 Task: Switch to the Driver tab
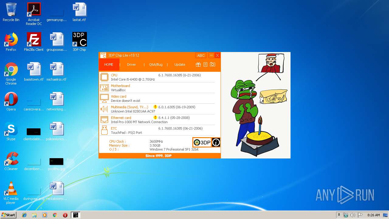(132, 64)
